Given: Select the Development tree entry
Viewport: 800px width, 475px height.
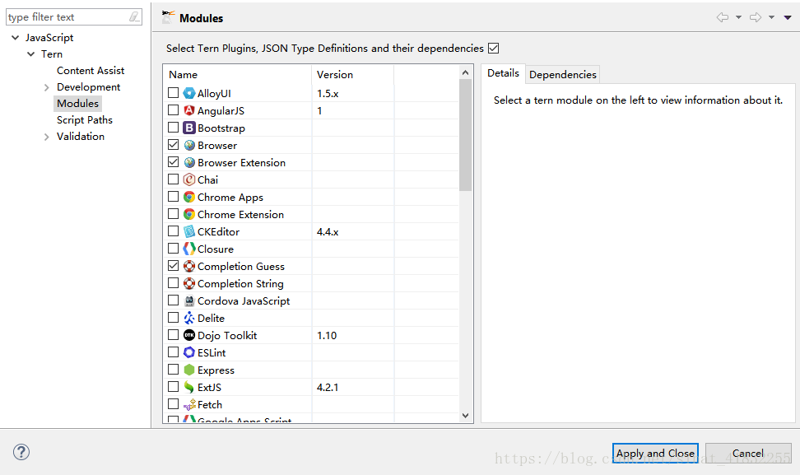Looking at the screenshot, I should pos(88,87).
